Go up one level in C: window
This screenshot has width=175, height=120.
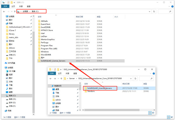tap(15, 11)
